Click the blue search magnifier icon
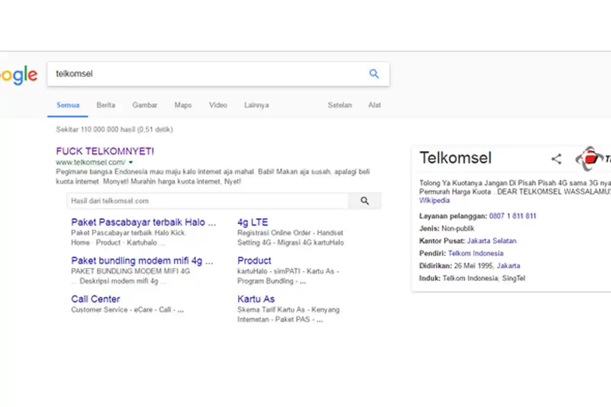Viewport: 611px width, 407px height. pyautogui.click(x=374, y=74)
